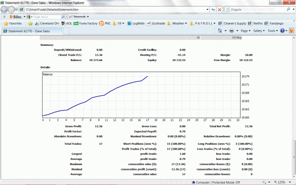
Task: Open the Scottrade favorite
Action: pyautogui.click(x=156, y=23)
